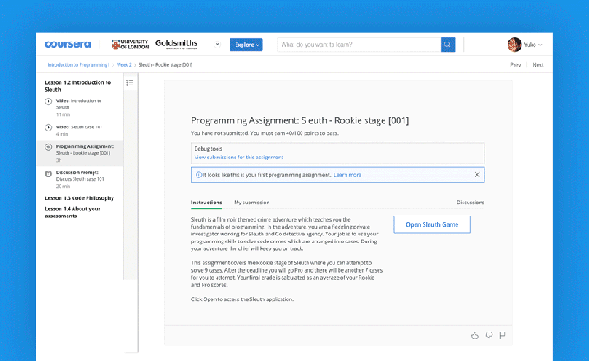Open the Explore dropdown menu
The height and width of the screenshot is (361, 589).
pyautogui.click(x=246, y=44)
